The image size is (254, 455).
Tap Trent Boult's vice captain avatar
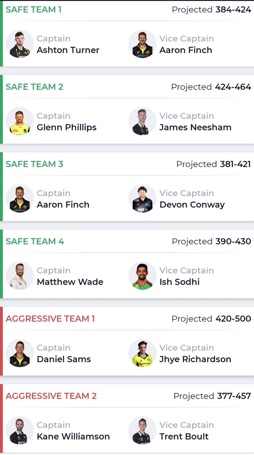[142, 430]
